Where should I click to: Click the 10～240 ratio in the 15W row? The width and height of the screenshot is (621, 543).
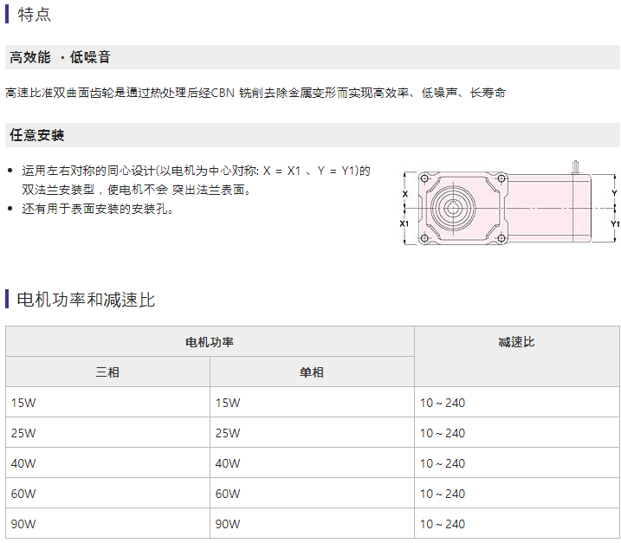443,403
